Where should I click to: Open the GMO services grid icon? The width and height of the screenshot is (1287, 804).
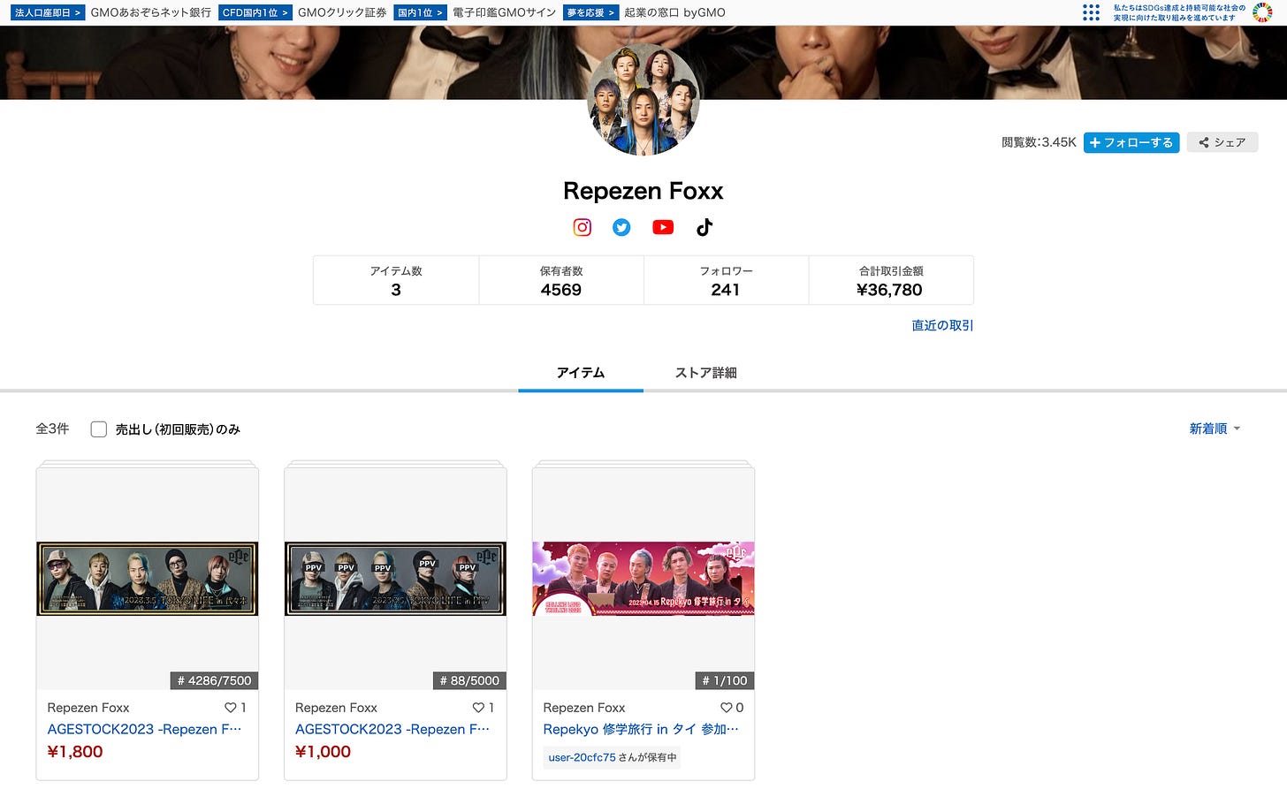[1091, 12]
